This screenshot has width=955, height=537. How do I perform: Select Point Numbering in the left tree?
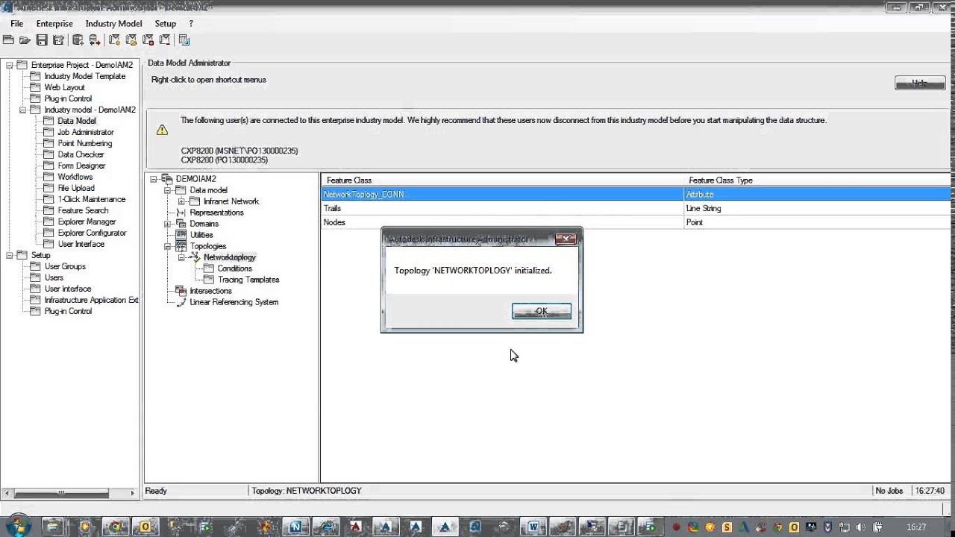click(85, 143)
